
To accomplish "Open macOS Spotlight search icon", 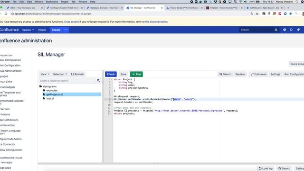I will pyautogui.click(x=296, y=1).
